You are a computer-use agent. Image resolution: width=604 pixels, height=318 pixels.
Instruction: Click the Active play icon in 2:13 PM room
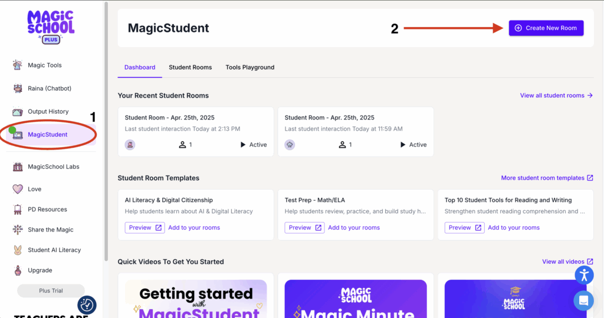click(242, 145)
